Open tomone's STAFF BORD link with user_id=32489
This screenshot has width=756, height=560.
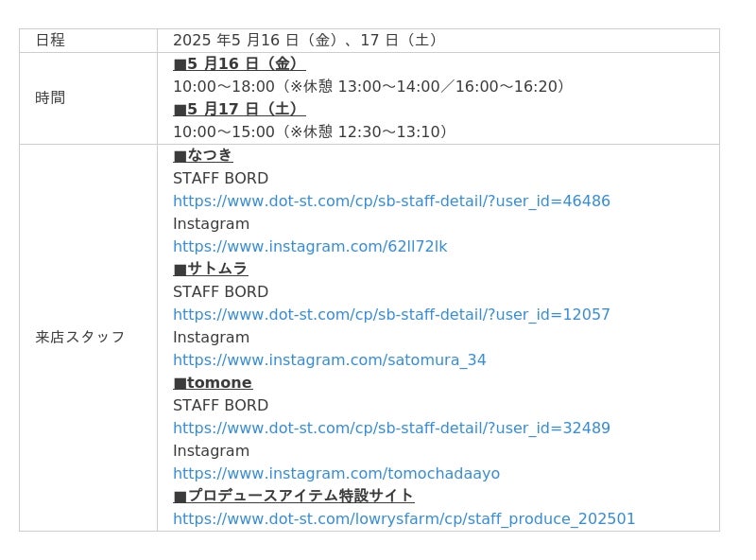391,428
